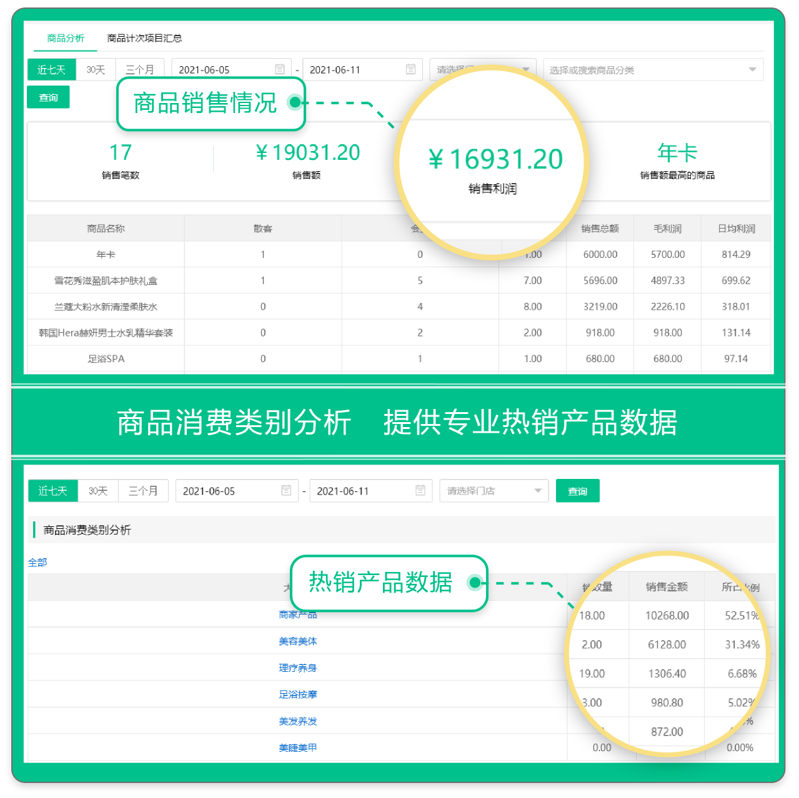Select 近七天 range in top filter bar
This screenshot has height=798, width=799.
(x=51, y=69)
